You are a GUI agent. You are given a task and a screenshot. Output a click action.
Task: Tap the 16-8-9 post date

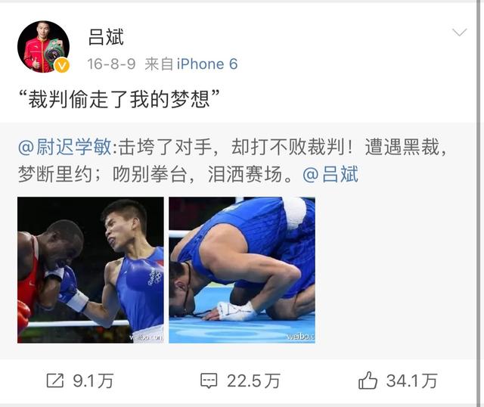(111, 64)
